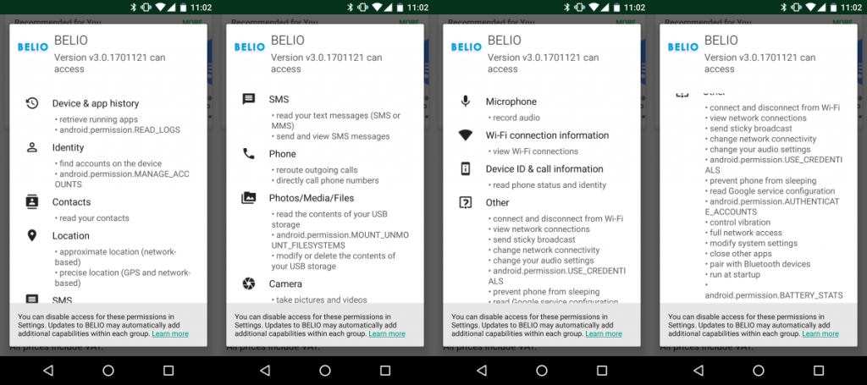The image size is (867, 385).
Task: Tap battery status icon above the Microphone dialog
Action: tap(616, 7)
